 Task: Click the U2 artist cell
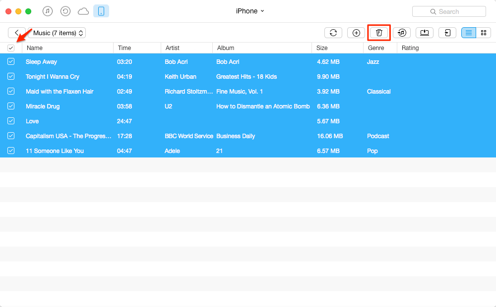[168, 106]
